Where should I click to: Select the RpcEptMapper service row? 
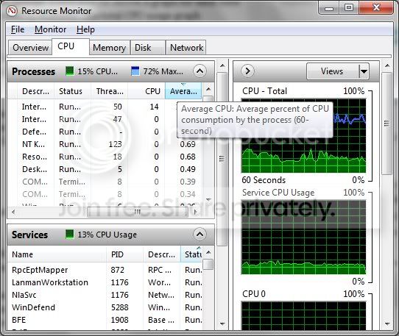point(105,270)
